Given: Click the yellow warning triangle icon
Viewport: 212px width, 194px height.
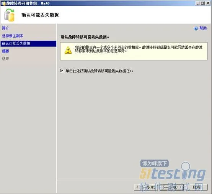Looking at the screenshot, I should click(68, 50).
